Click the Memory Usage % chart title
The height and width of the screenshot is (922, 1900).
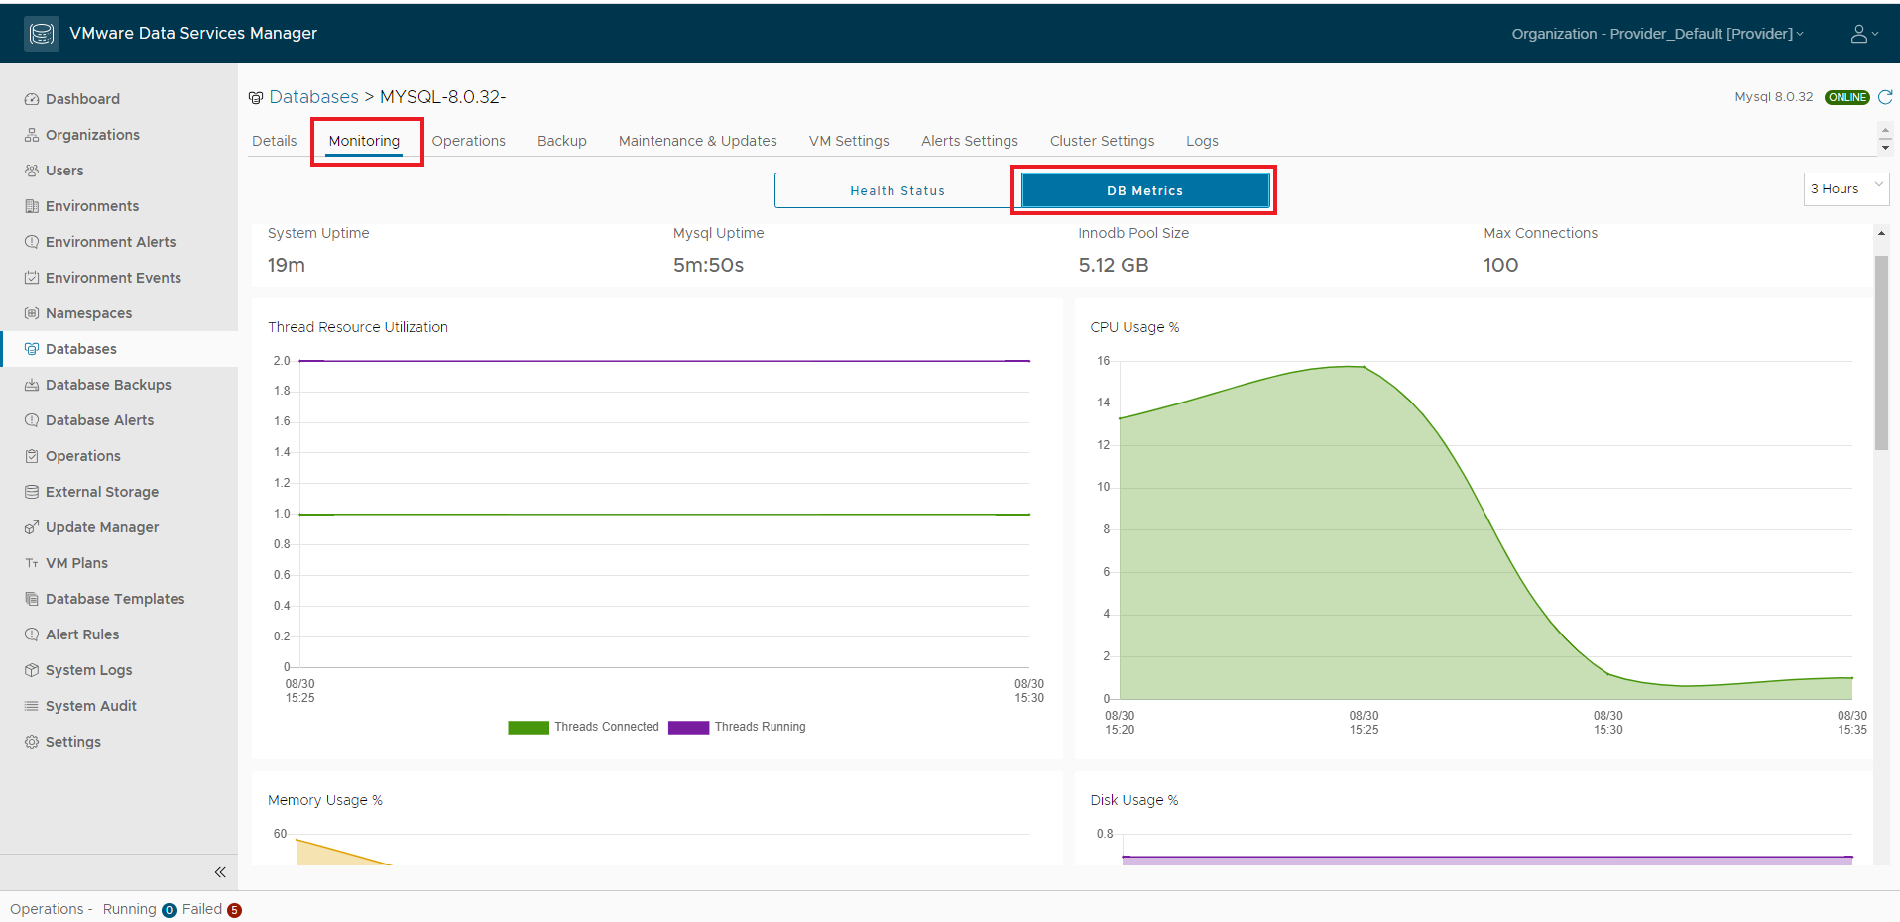pos(325,800)
